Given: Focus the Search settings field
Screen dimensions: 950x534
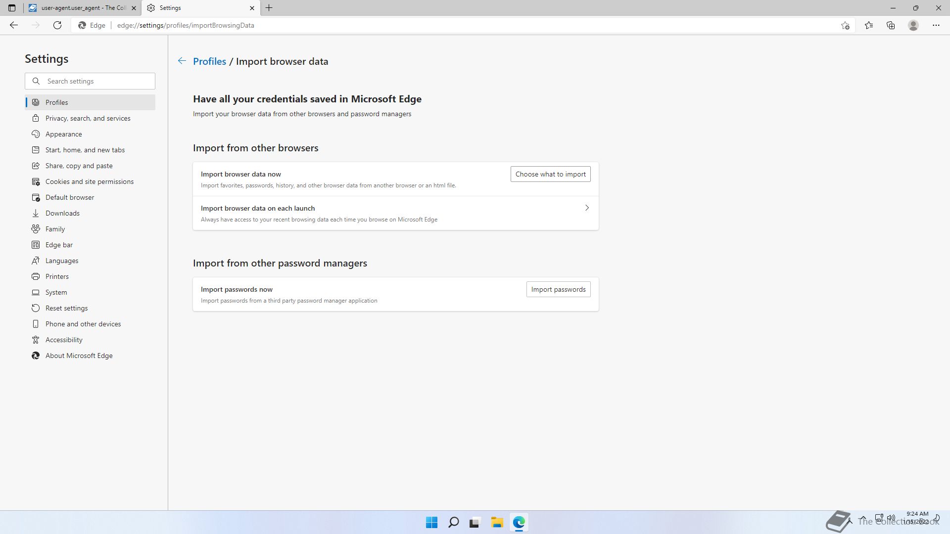Looking at the screenshot, I should [x=90, y=81].
